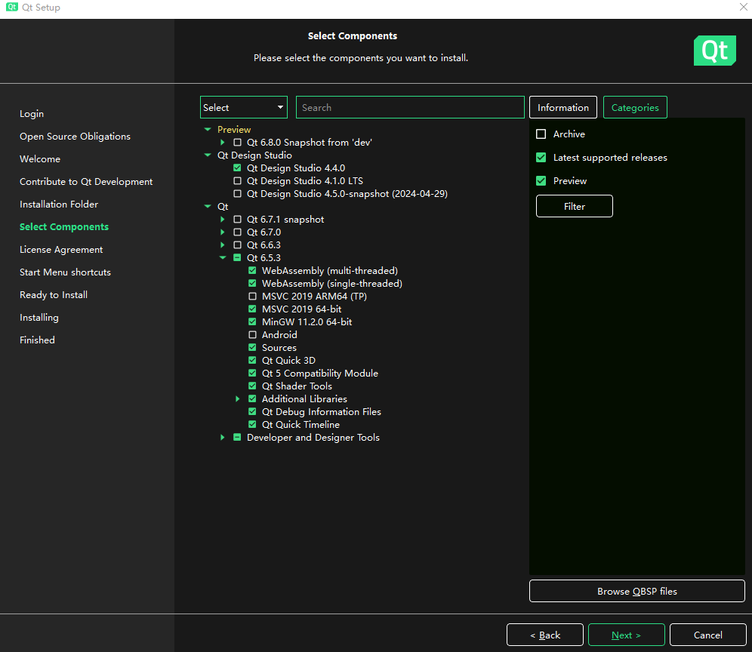
Task: Click Browse QBSP files button
Action: [x=637, y=591]
